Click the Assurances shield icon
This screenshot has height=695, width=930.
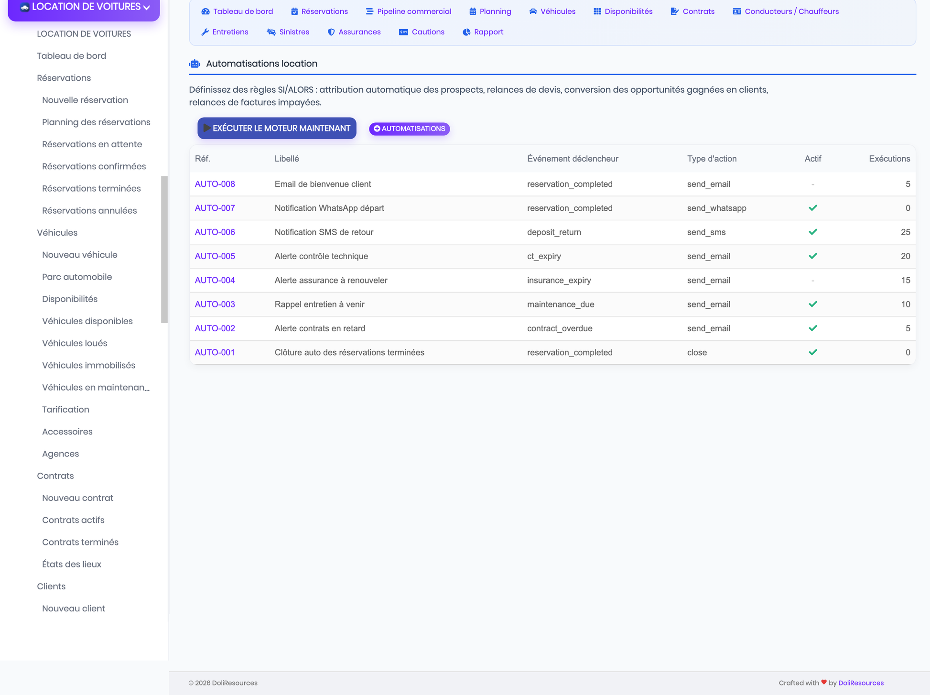coord(331,32)
